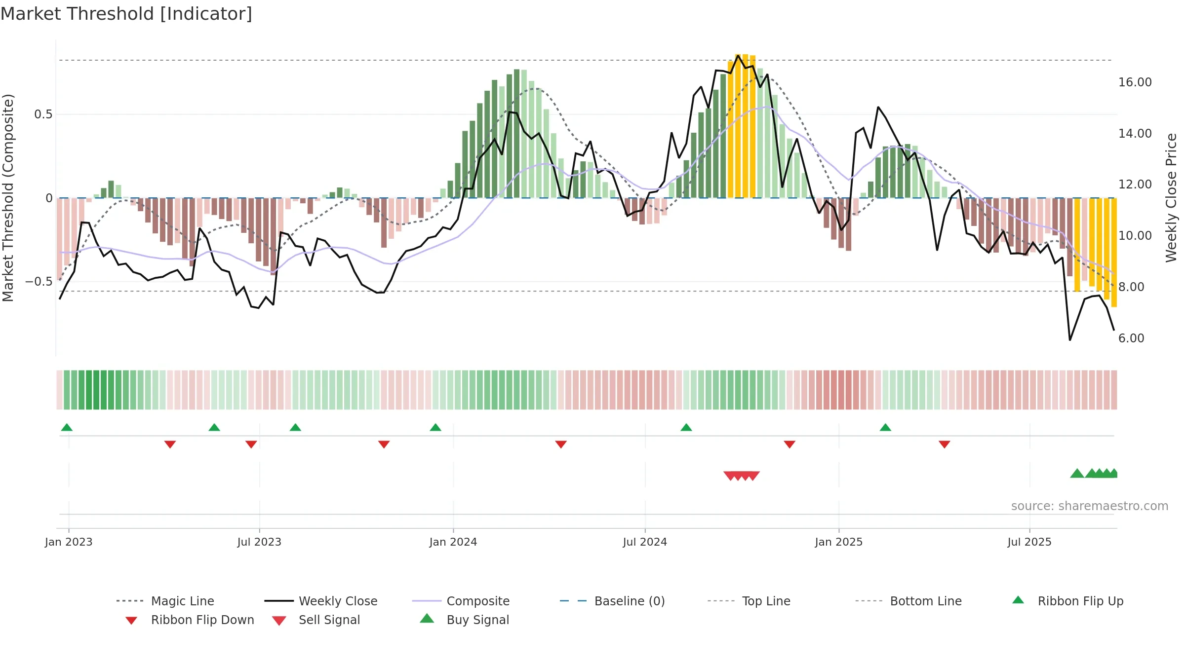Toggle the Ribbon Flip Up legend entry
1185x666 pixels.
(1067, 601)
